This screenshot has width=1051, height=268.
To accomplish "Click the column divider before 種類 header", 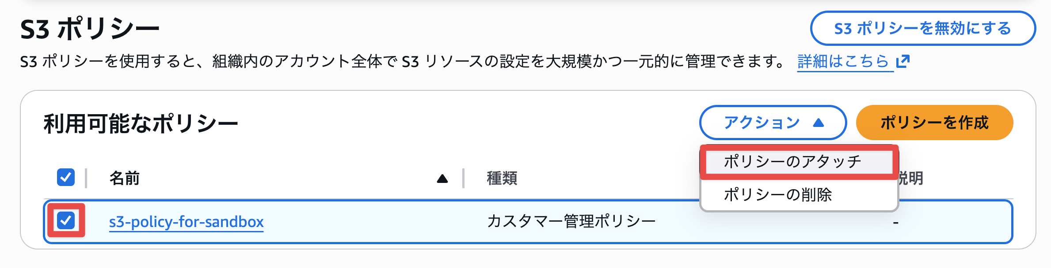I will (x=463, y=179).
